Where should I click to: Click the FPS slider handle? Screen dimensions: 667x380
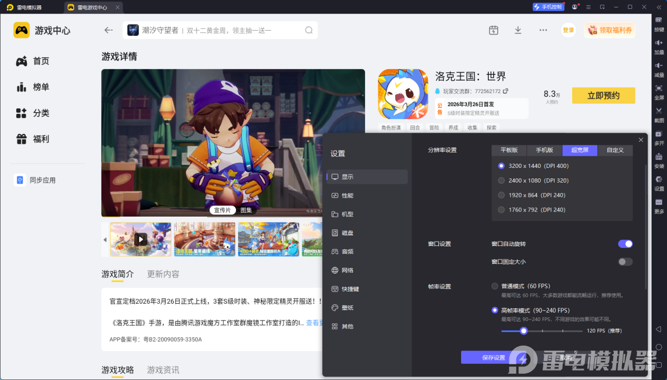point(524,331)
